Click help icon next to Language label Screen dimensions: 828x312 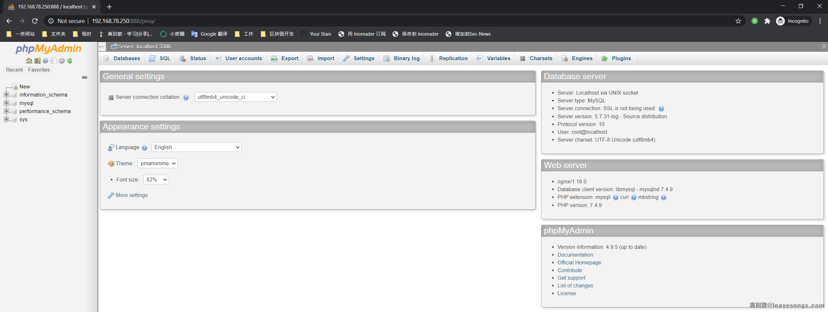coord(144,148)
